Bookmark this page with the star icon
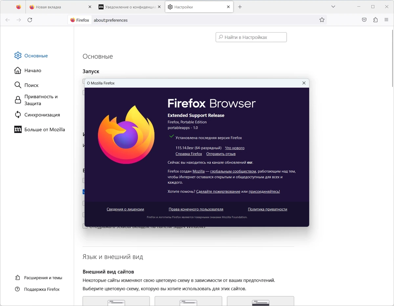This screenshot has height=306, width=394. pyautogui.click(x=322, y=20)
